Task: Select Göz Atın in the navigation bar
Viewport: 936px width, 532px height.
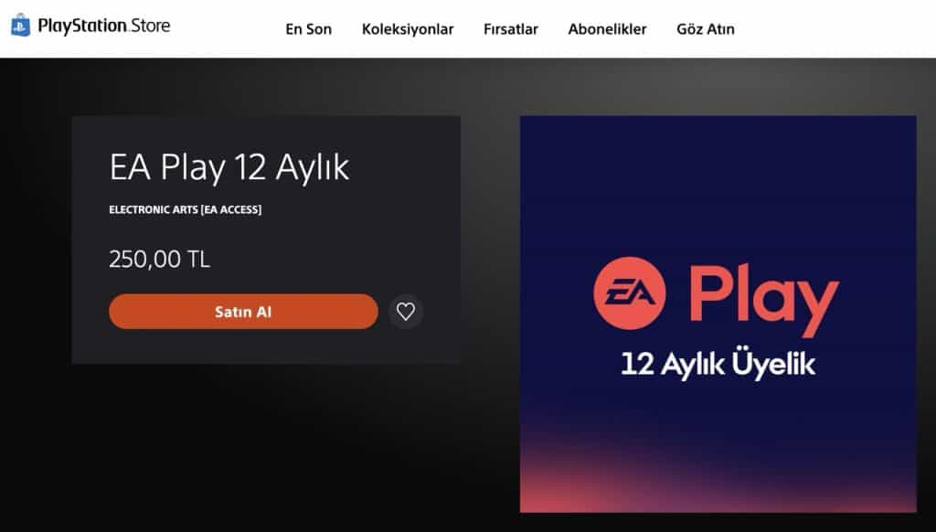Action: [x=706, y=28]
